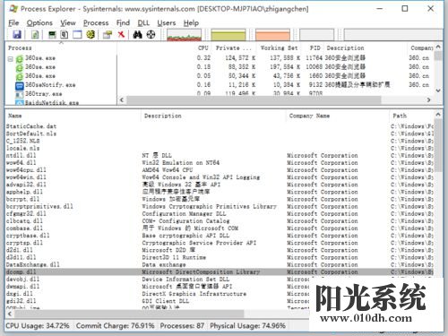Select the advapi32.dll row
Screen dimensions: 448x336
point(220,185)
